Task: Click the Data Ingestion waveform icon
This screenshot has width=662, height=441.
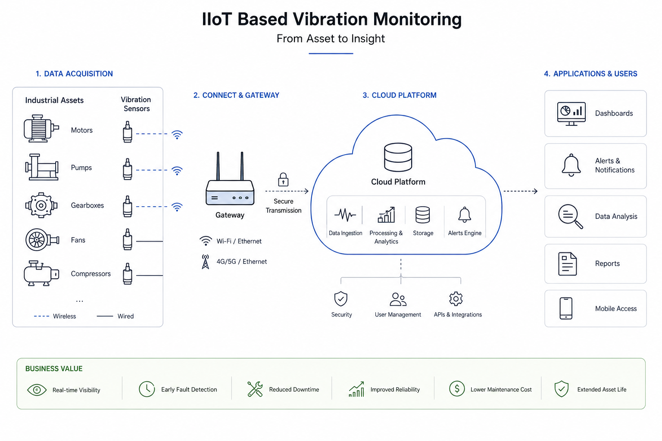Action: 345,214
